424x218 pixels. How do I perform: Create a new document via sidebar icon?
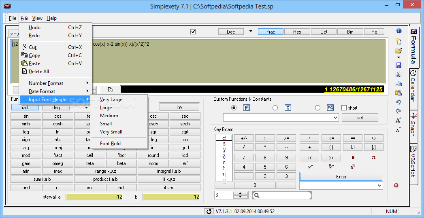(x=398, y=41)
